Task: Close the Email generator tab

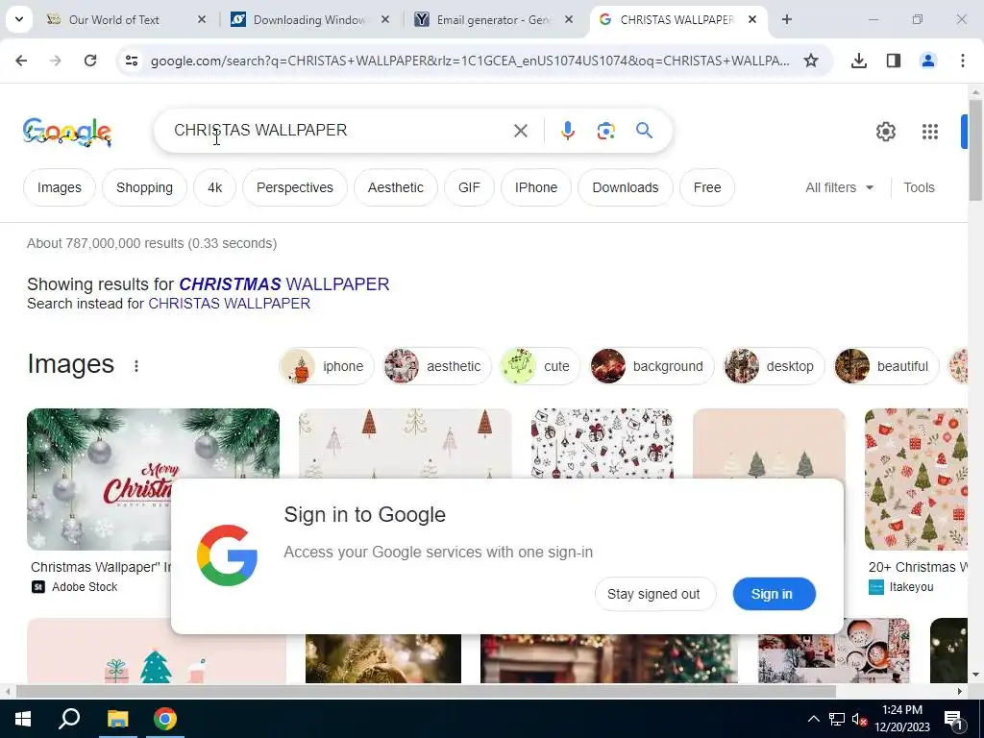Action: [569, 19]
